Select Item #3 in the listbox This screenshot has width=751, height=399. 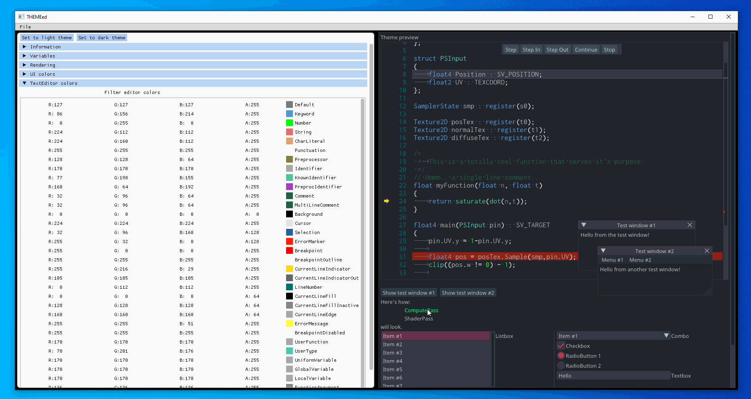436,353
